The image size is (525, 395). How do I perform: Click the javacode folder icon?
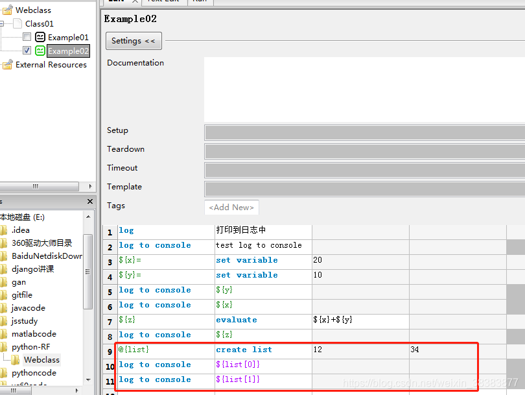coord(4,308)
